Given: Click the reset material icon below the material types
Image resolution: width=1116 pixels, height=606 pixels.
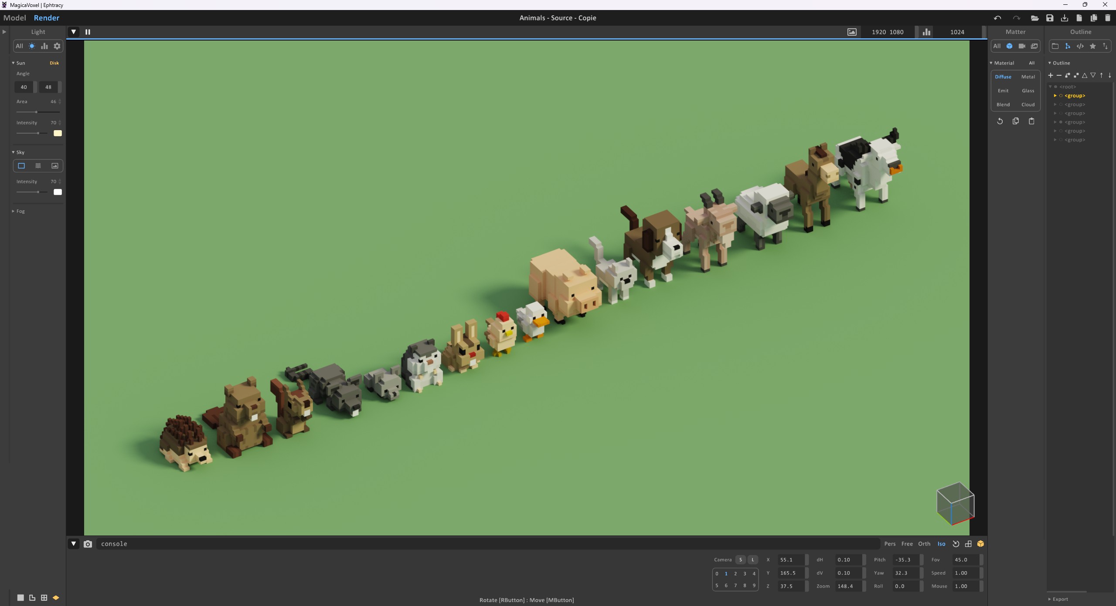Looking at the screenshot, I should (x=1000, y=121).
